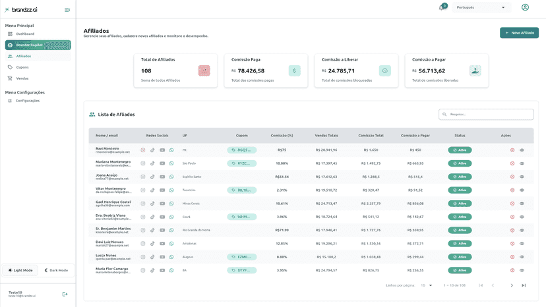Screen dimensions: 546x307
Task: Switch to Dark Mode
Action: [x=56, y=270]
